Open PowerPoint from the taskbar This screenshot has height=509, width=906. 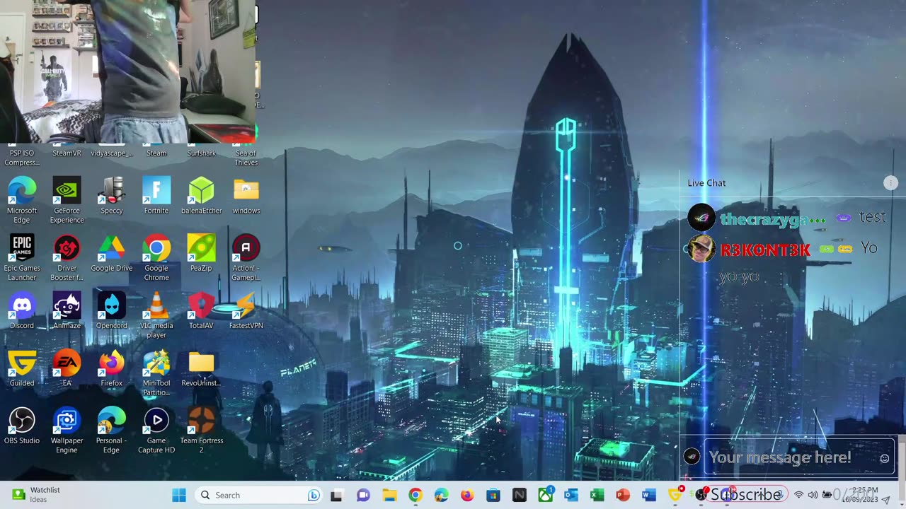(x=623, y=495)
